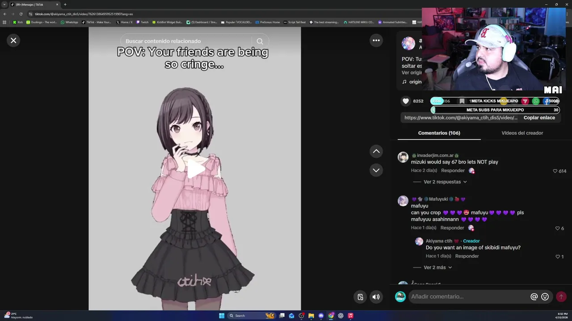
Task: Open the Animated Subtitles bookmark
Action: coord(392,22)
